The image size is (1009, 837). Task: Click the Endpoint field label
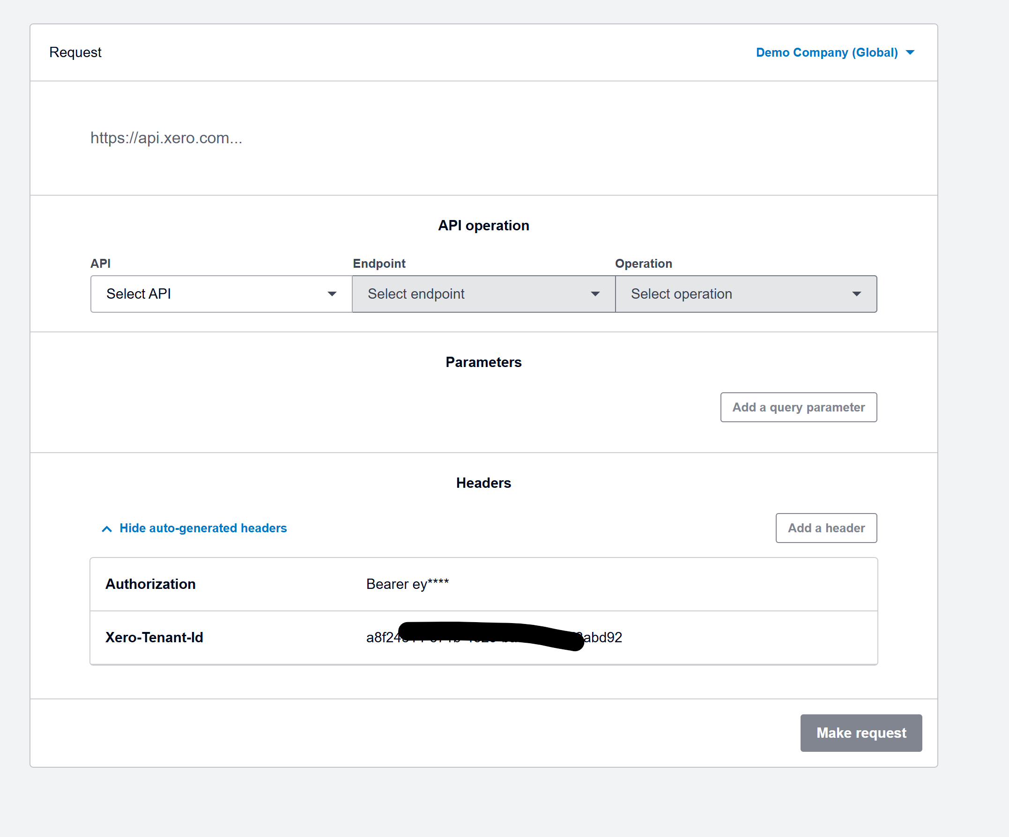(x=379, y=264)
